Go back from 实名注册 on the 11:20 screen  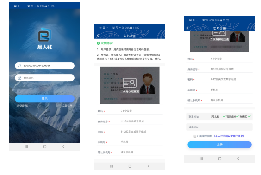[x=98, y=36]
